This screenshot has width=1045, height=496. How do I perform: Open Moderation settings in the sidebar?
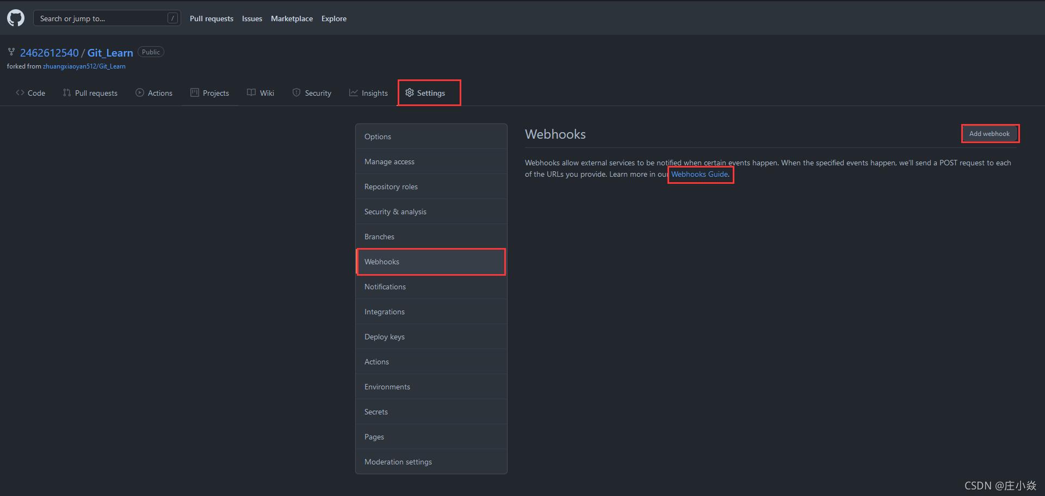point(431,462)
